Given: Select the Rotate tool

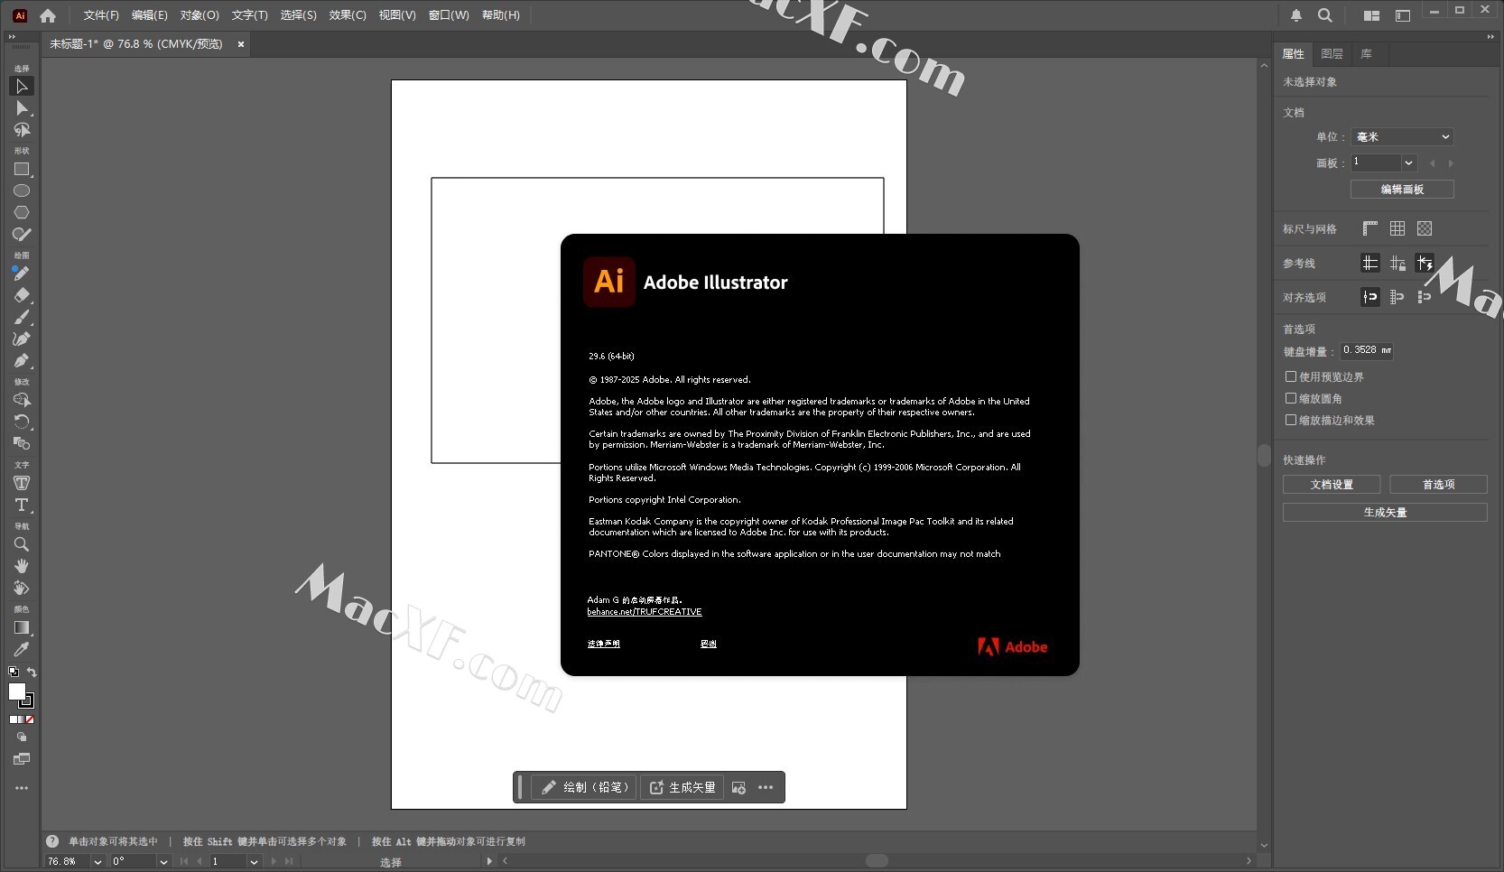Looking at the screenshot, I should (22, 422).
